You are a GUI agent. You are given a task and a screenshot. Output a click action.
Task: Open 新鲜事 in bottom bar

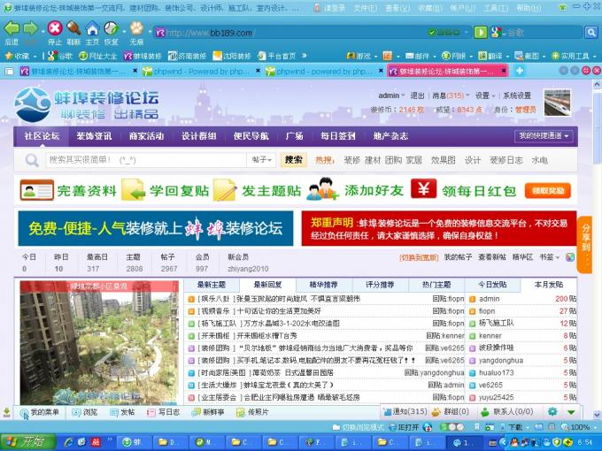pyautogui.click(x=208, y=412)
